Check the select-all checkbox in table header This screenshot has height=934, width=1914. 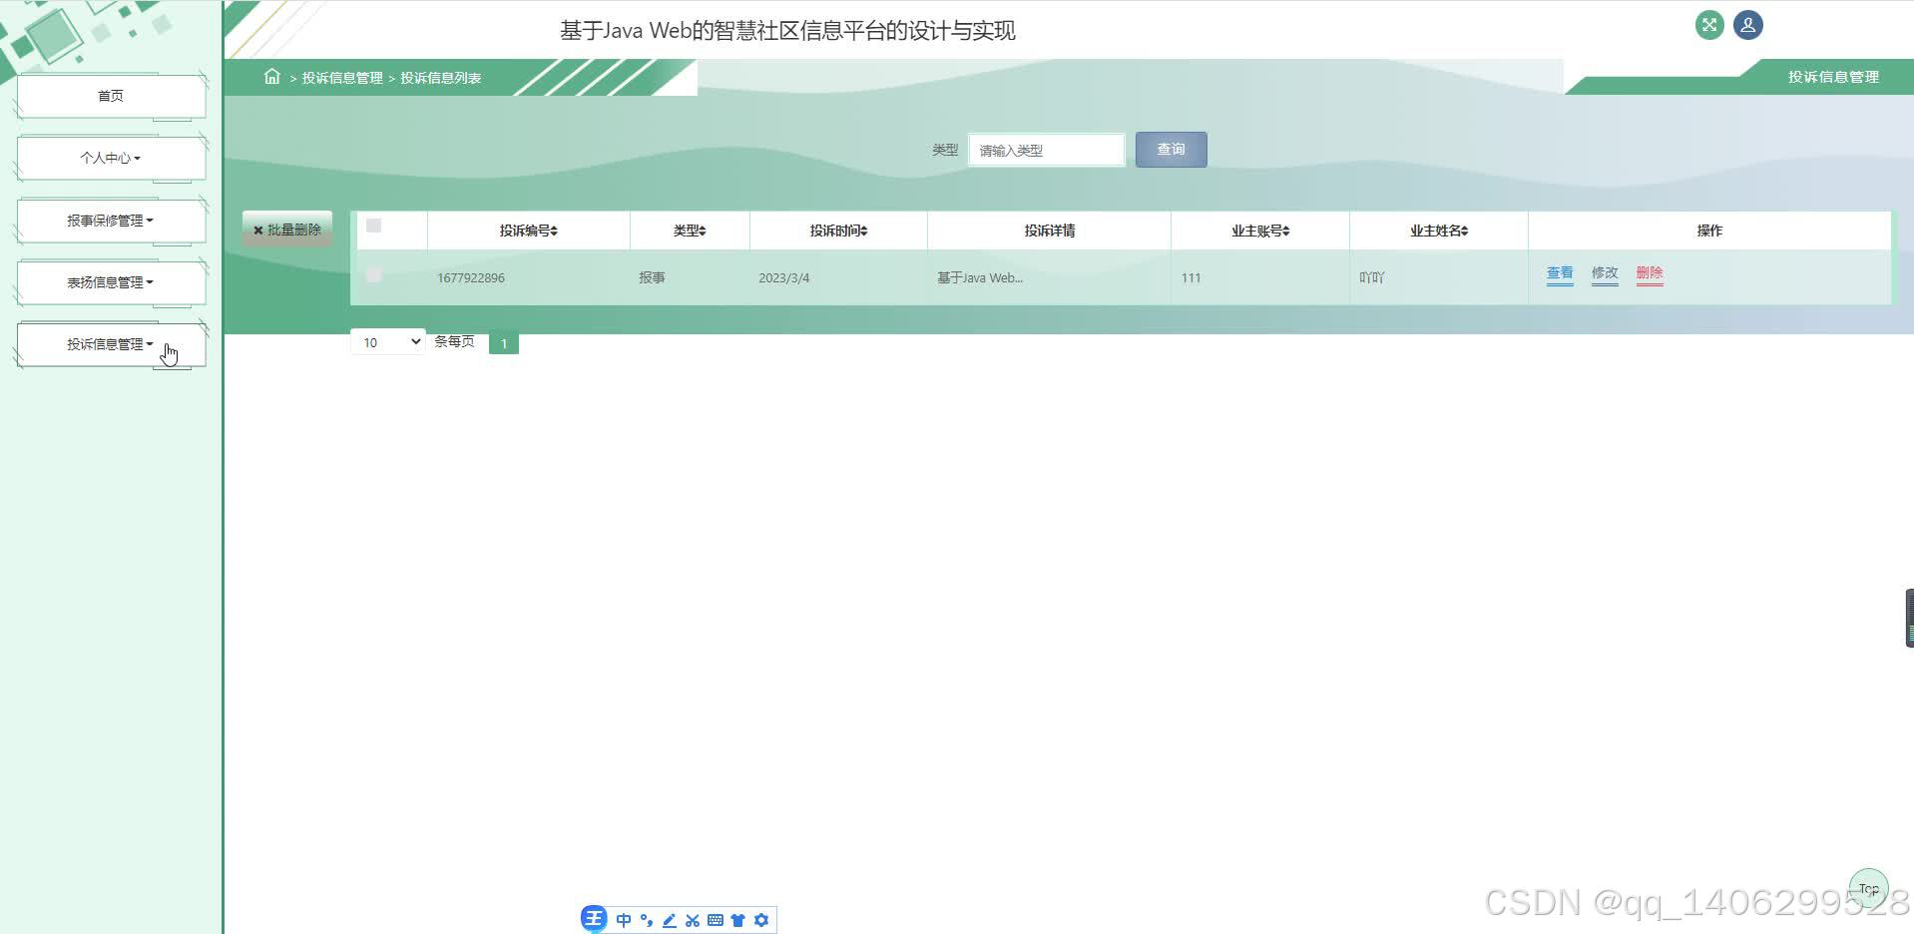click(374, 226)
